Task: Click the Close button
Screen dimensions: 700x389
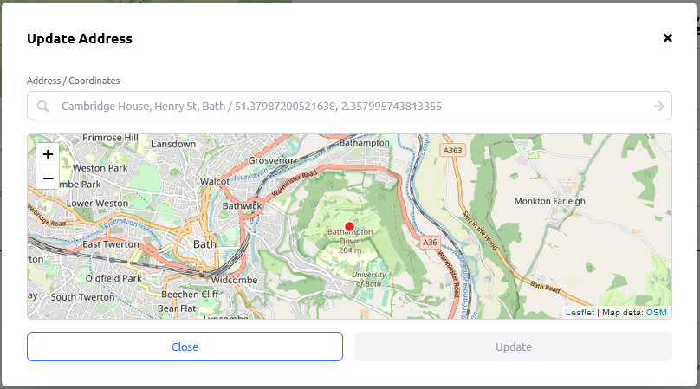Action: [185, 347]
